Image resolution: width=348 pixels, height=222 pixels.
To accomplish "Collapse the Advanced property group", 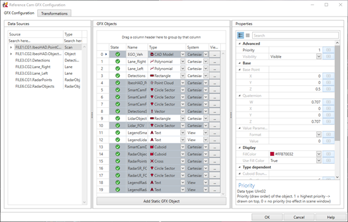I will (239, 44).
